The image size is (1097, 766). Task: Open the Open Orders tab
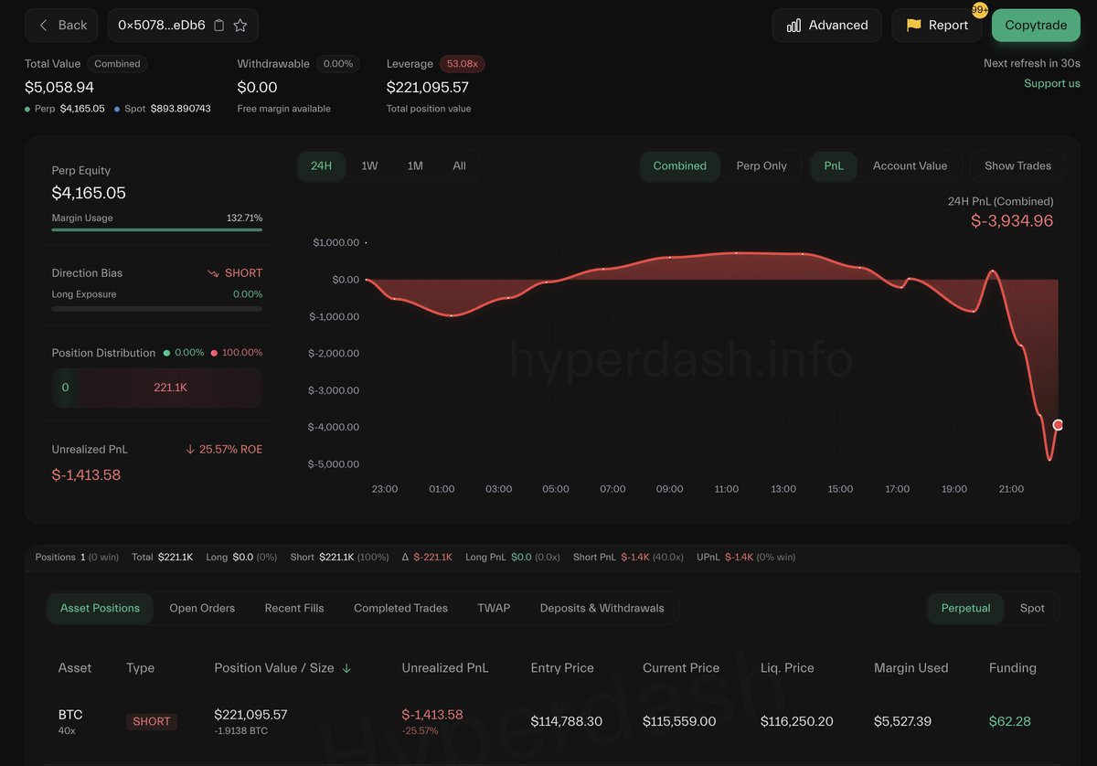pyautogui.click(x=202, y=608)
